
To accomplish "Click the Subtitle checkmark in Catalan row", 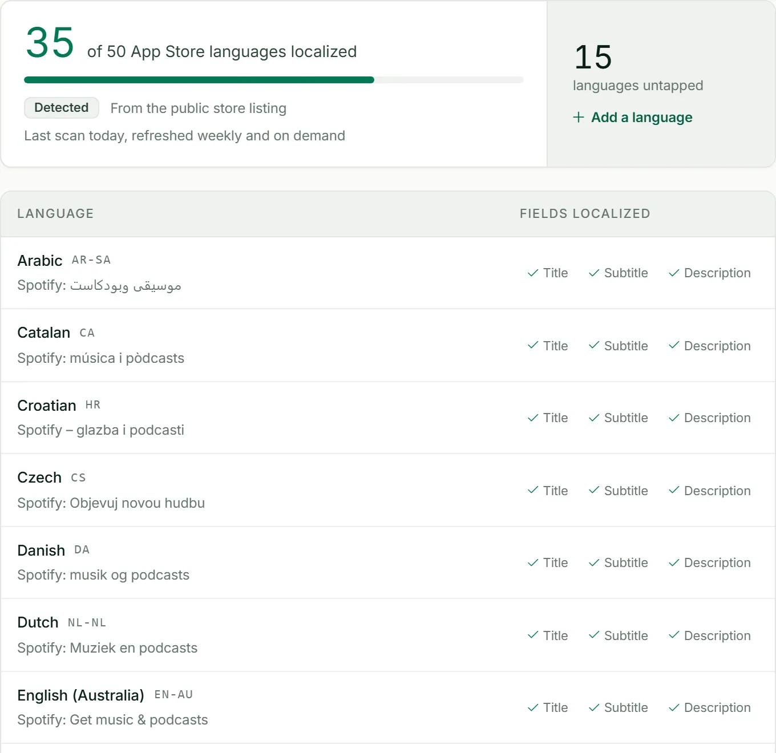I will coord(594,346).
